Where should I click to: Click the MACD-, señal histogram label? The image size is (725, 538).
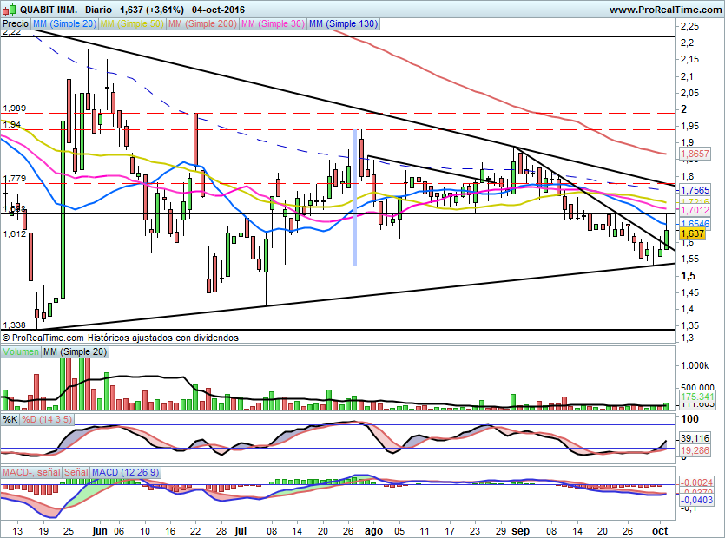click(30, 472)
